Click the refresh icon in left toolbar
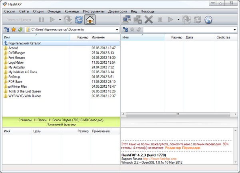Image resolution: width=240 pixels, height=173 pixels. point(79,19)
